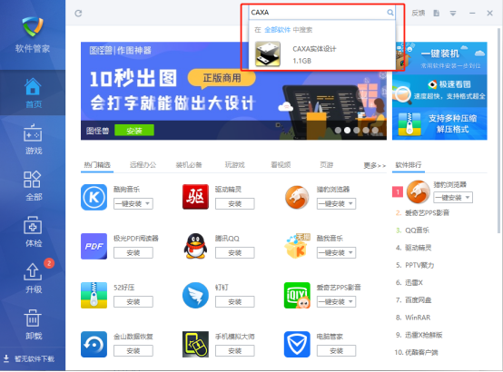
Task: Click the 酷狗音乐 app icon
Action: click(94, 197)
